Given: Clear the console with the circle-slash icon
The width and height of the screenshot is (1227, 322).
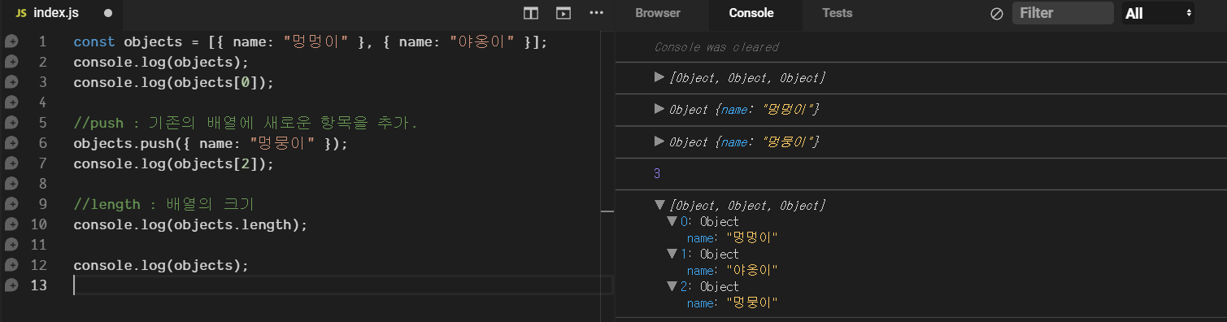Looking at the screenshot, I should click(997, 14).
